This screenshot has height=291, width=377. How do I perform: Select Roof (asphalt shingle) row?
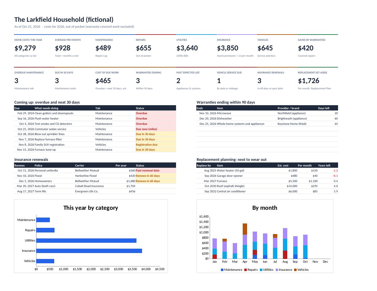[x=267, y=186]
